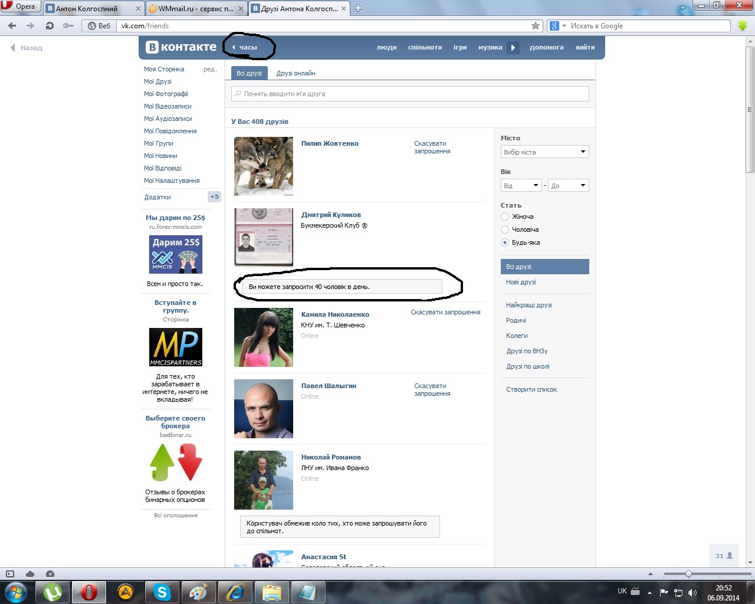This screenshot has width=755, height=604.
Task: Open Моя Сторінка in sidebar
Action: (164, 69)
